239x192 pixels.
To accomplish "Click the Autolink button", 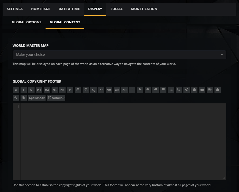I will click(x=56, y=98).
